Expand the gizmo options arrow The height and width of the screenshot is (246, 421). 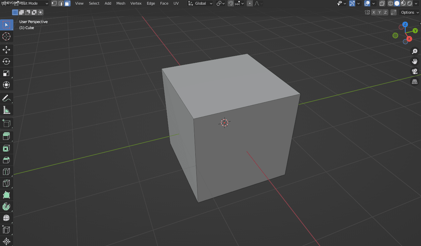pos(358,3)
